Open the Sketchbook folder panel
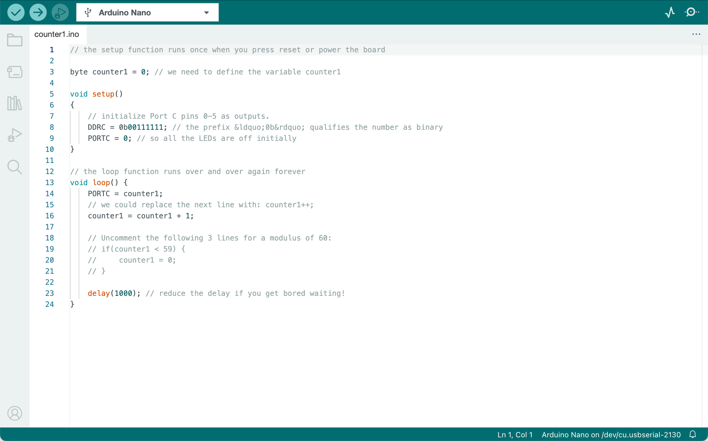This screenshot has width=708, height=441. click(x=15, y=40)
